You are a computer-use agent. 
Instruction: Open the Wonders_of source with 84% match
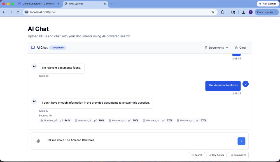55,120
